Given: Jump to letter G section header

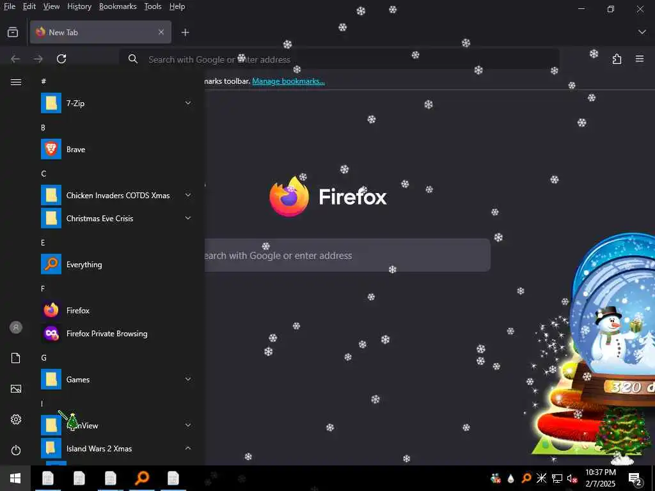Looking at the screenshot, I should [43, 358].
